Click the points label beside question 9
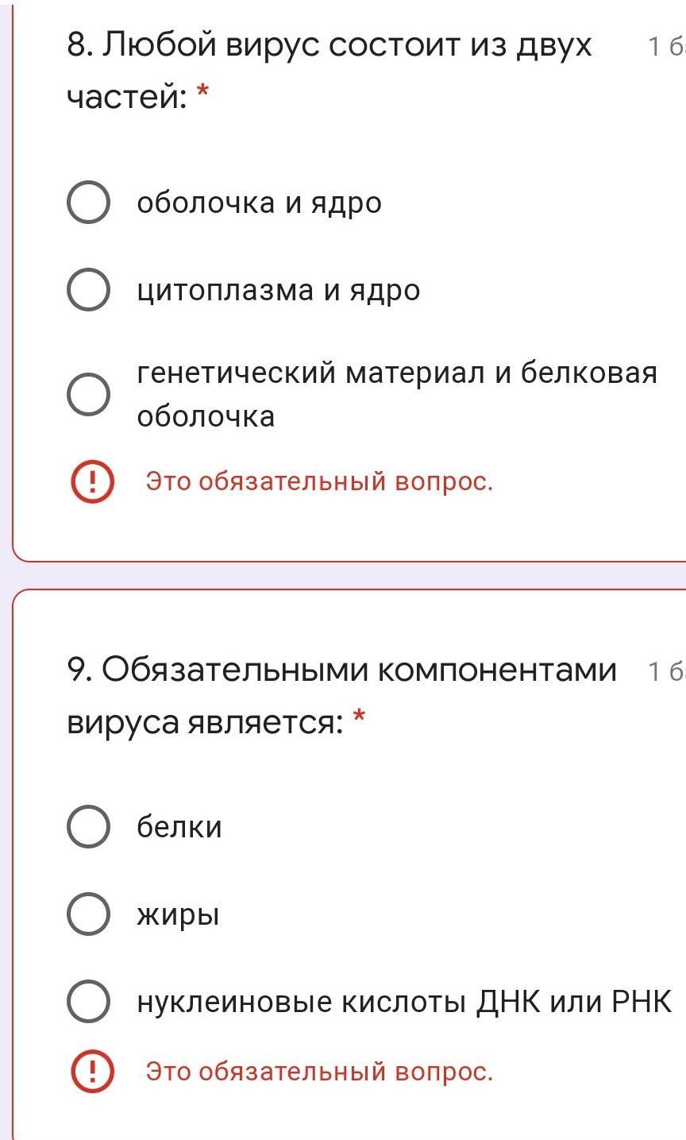Image resolution: width=686 pixels, height=1140 pixels. (665, 671)
